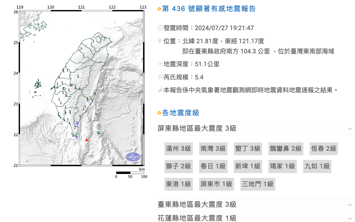Select the 南灣 3級 intensity tag
This screenshot has width=355, height=222.
(213, 149)
